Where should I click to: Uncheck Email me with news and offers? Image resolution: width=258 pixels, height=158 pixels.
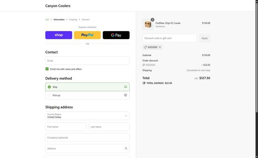[x=47, y=69]
